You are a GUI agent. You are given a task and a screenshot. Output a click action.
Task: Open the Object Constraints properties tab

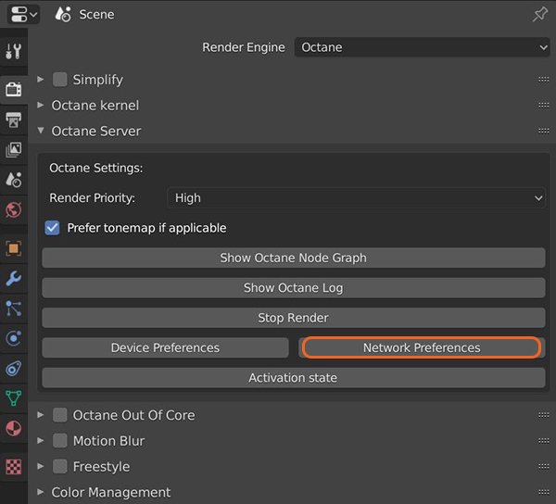[x=14, y=369]
